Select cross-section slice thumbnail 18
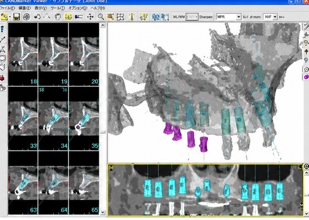This screenshot has width=309, height=220. point(23,54)
